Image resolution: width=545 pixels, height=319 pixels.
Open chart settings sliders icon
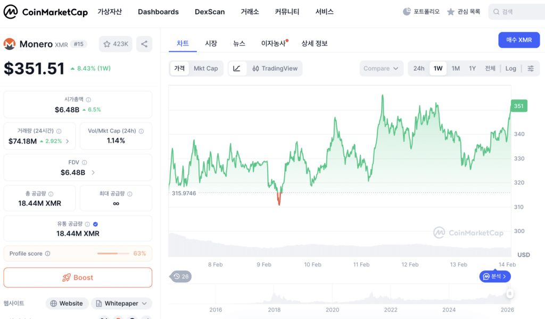click(x=531, y=69)
